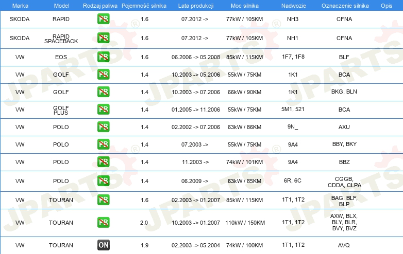The height and width of the screenshot is (254, 403).
Task: Click engine codes BAG, BLF, BLP
Action: click(344, 201)
